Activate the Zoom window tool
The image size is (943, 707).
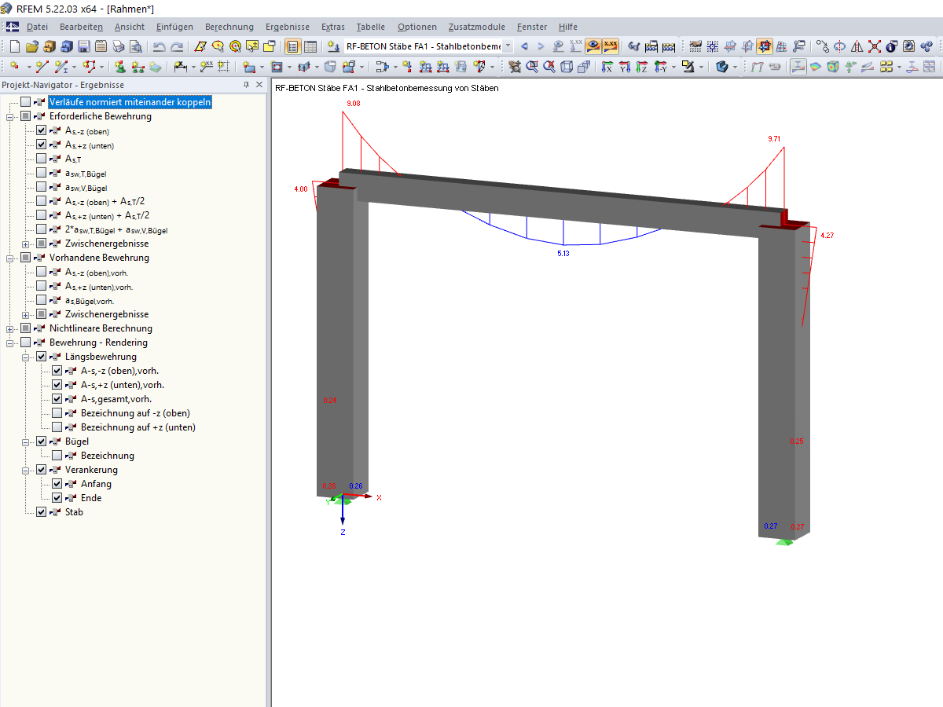point(532,67)
